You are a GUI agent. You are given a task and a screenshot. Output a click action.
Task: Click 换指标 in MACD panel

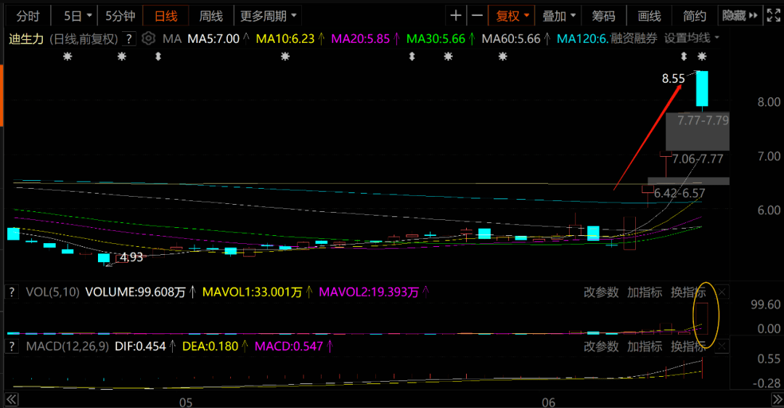pos(688,346)
